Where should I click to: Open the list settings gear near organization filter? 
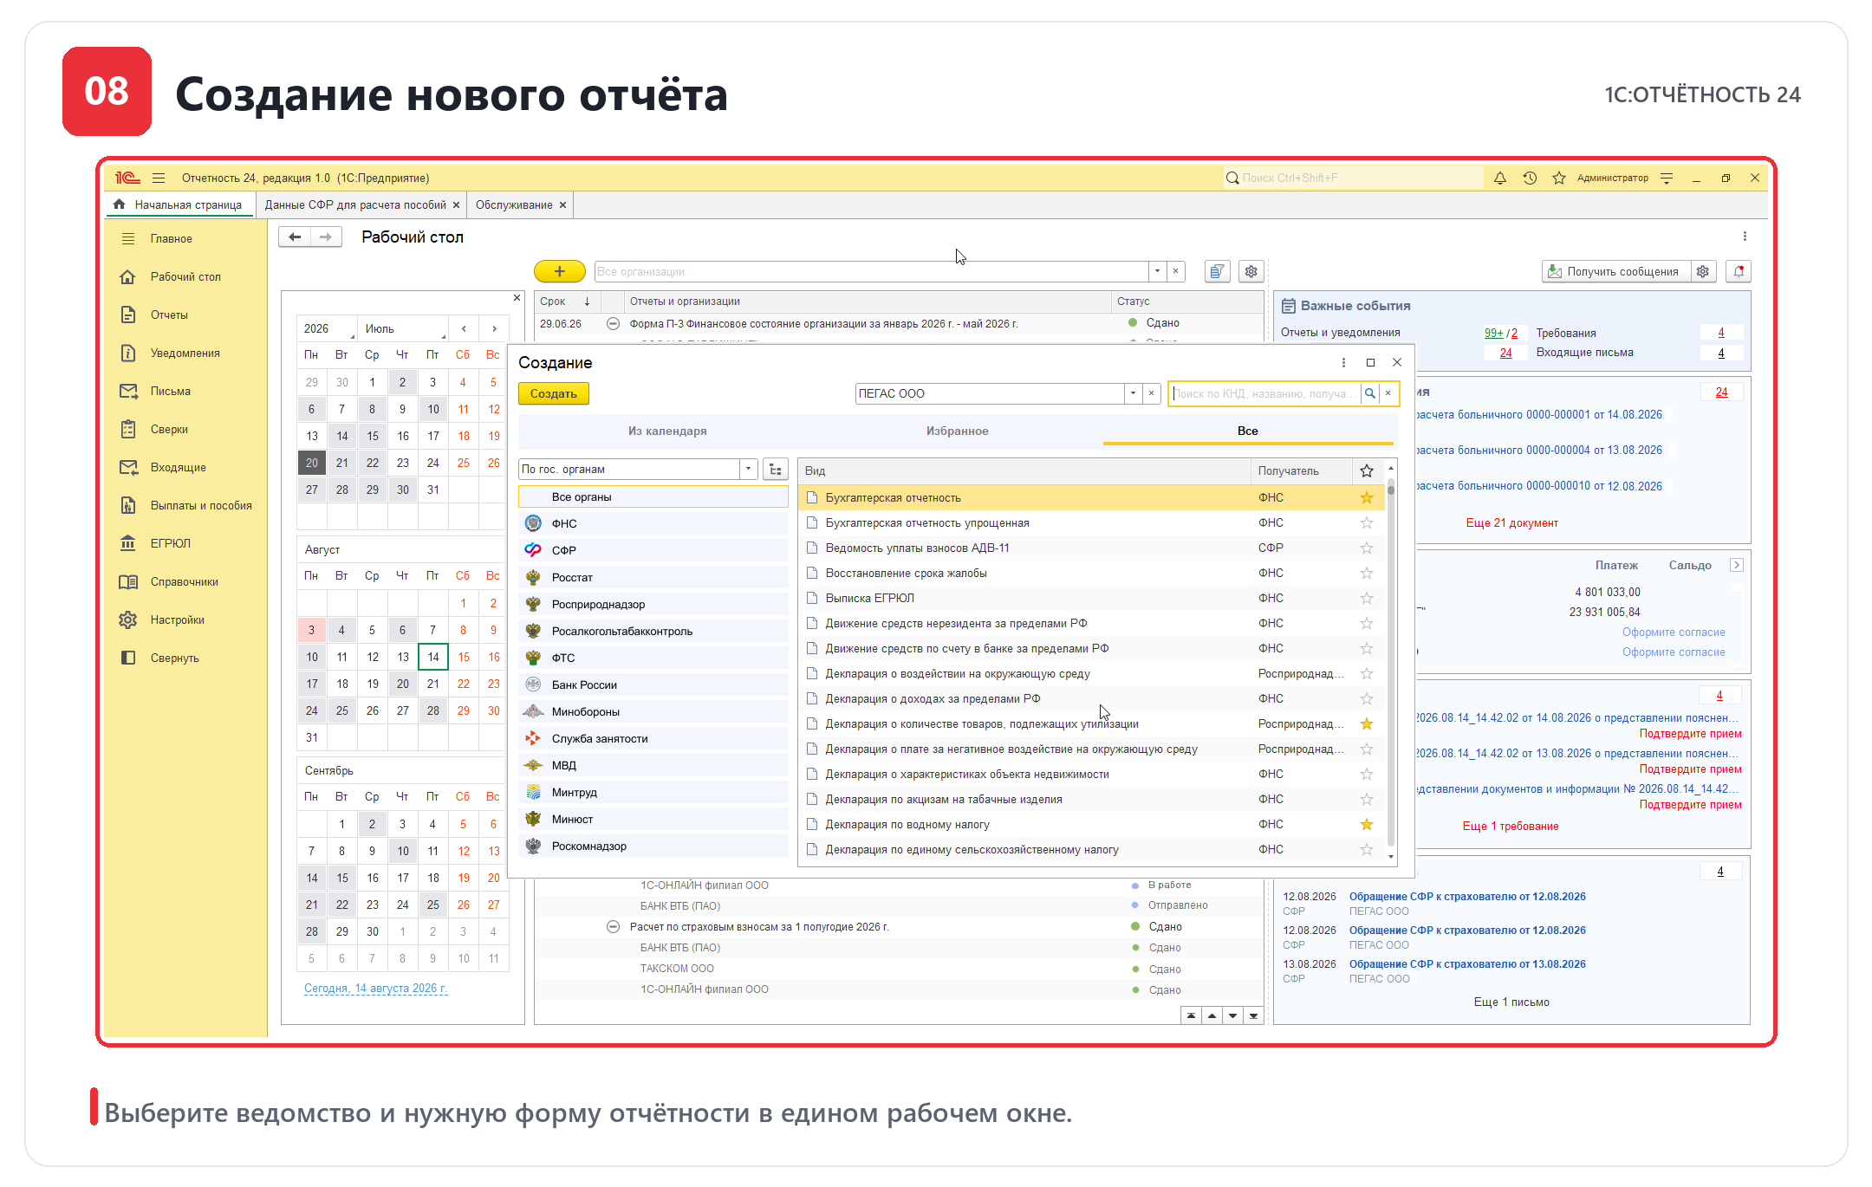(x=1251, y=272)
